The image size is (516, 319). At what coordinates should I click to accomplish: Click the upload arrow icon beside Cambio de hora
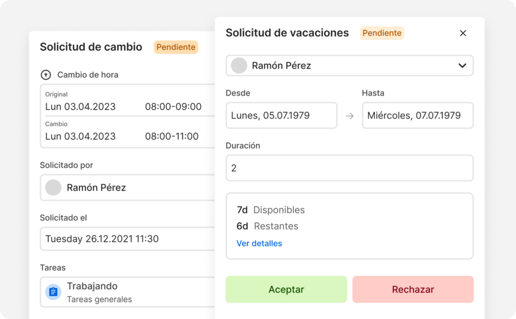pos(45,75)
